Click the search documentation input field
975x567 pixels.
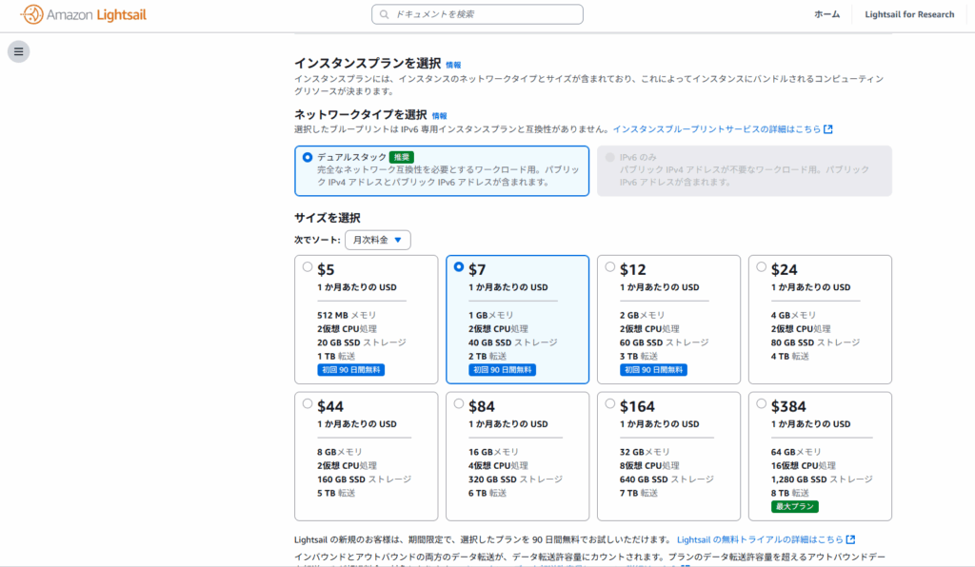(x=477, y=14)
